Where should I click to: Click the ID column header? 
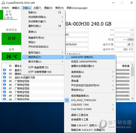[10, 66]
